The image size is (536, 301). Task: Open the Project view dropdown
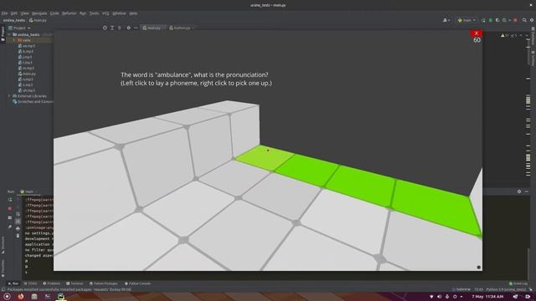tap(19, 28)
